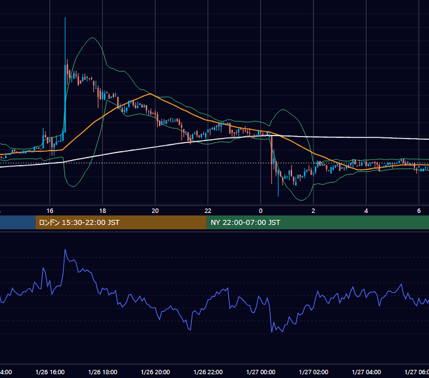This screenshot has height=378, width=429.
Task: Click the 1/26 20:00 label on the indicator axis
Action: point(155,372)
